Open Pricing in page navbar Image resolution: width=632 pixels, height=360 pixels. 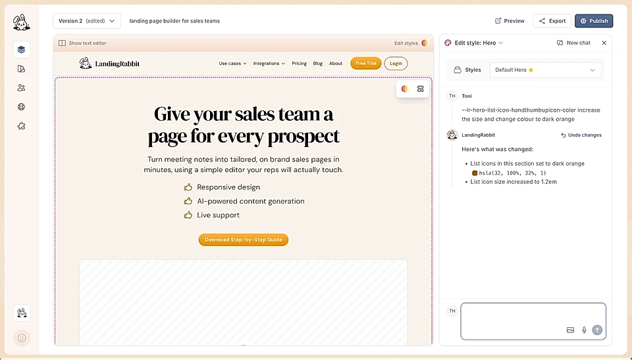point(299,64)
